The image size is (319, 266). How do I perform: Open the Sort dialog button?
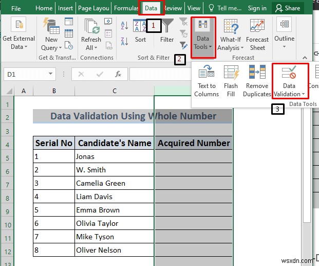pyautogui.click(x=140, y=30)
